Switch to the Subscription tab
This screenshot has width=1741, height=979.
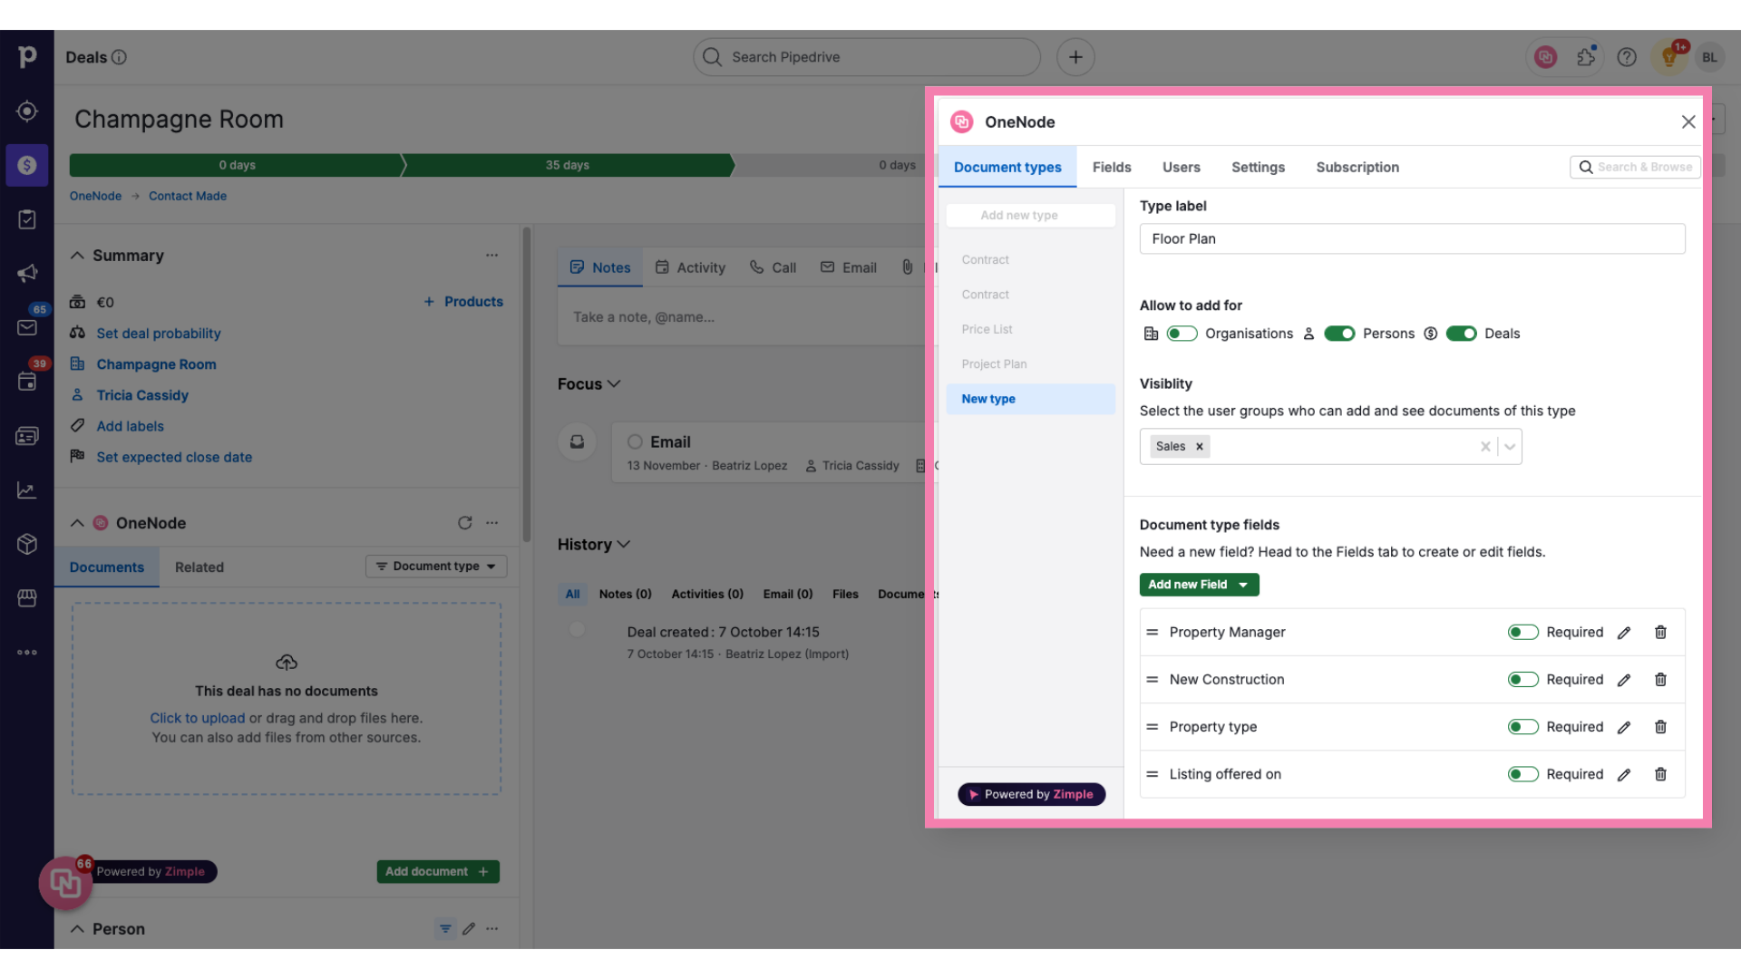1357,168
